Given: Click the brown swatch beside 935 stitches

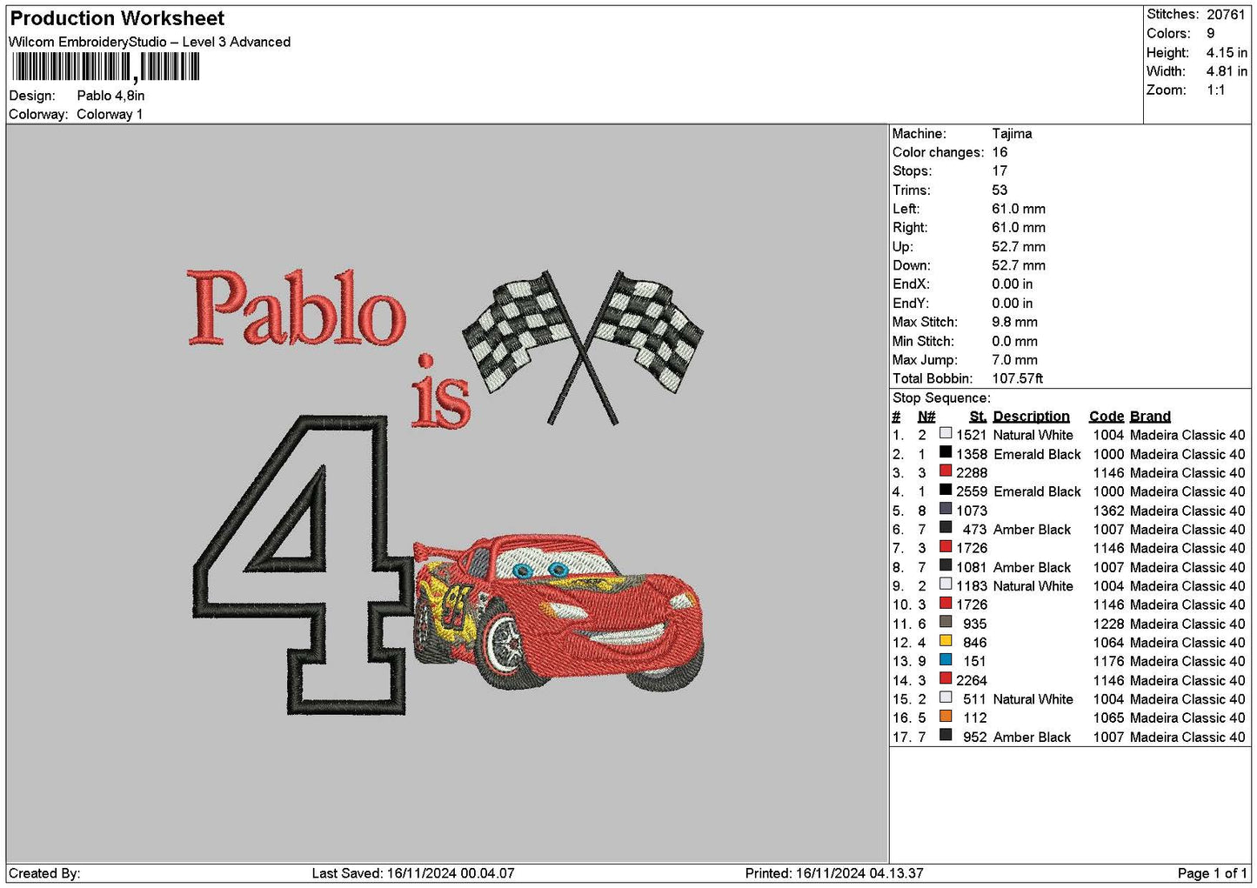Looking at the screenshot, I should tap(946, 622).
